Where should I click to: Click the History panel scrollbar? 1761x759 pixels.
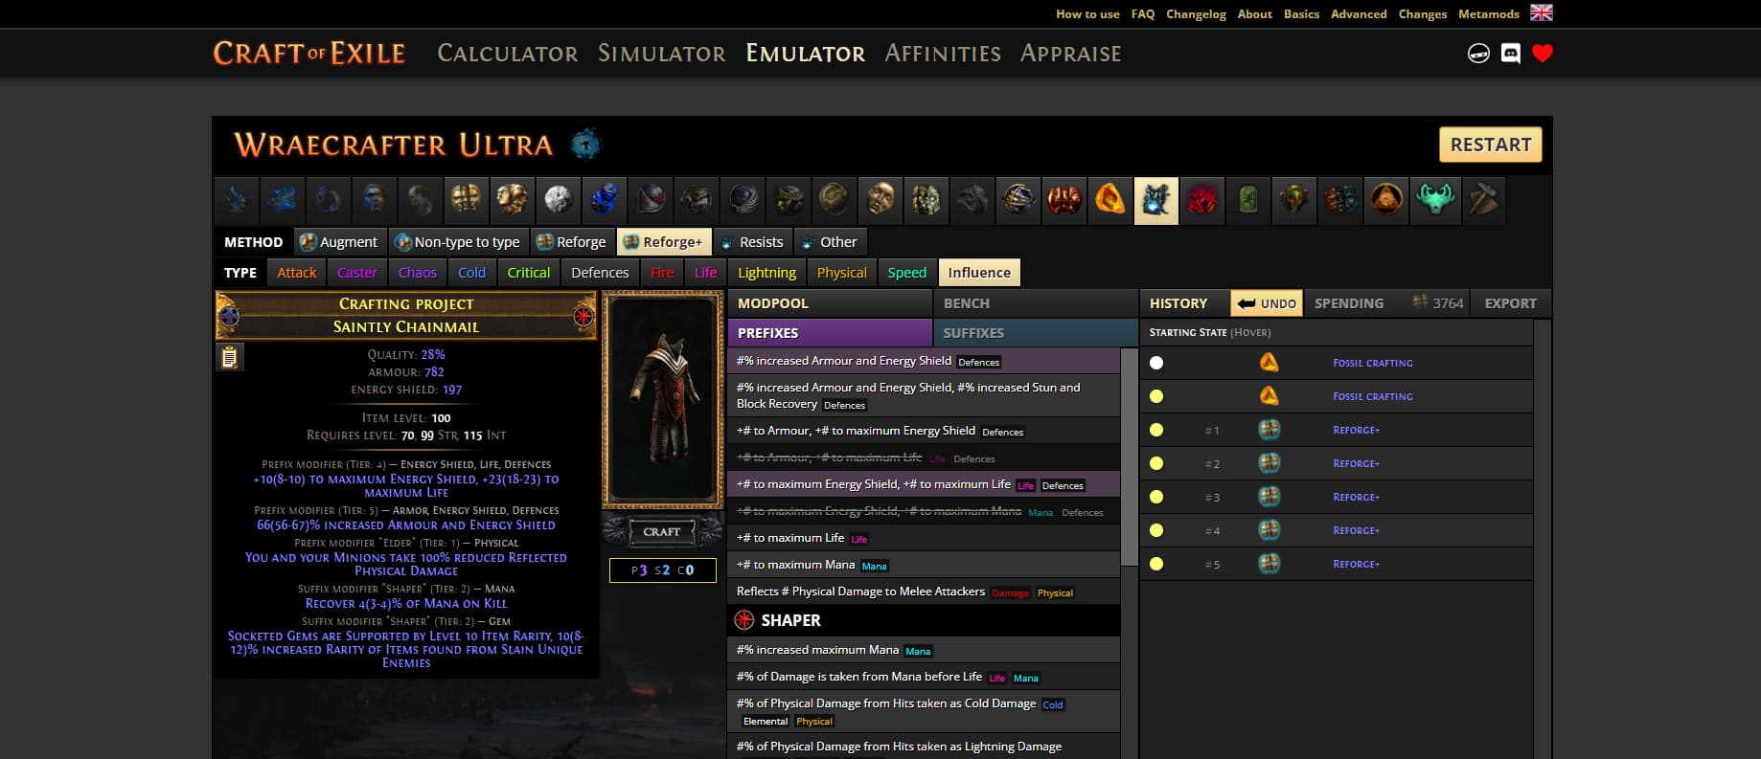(1542, 539)
